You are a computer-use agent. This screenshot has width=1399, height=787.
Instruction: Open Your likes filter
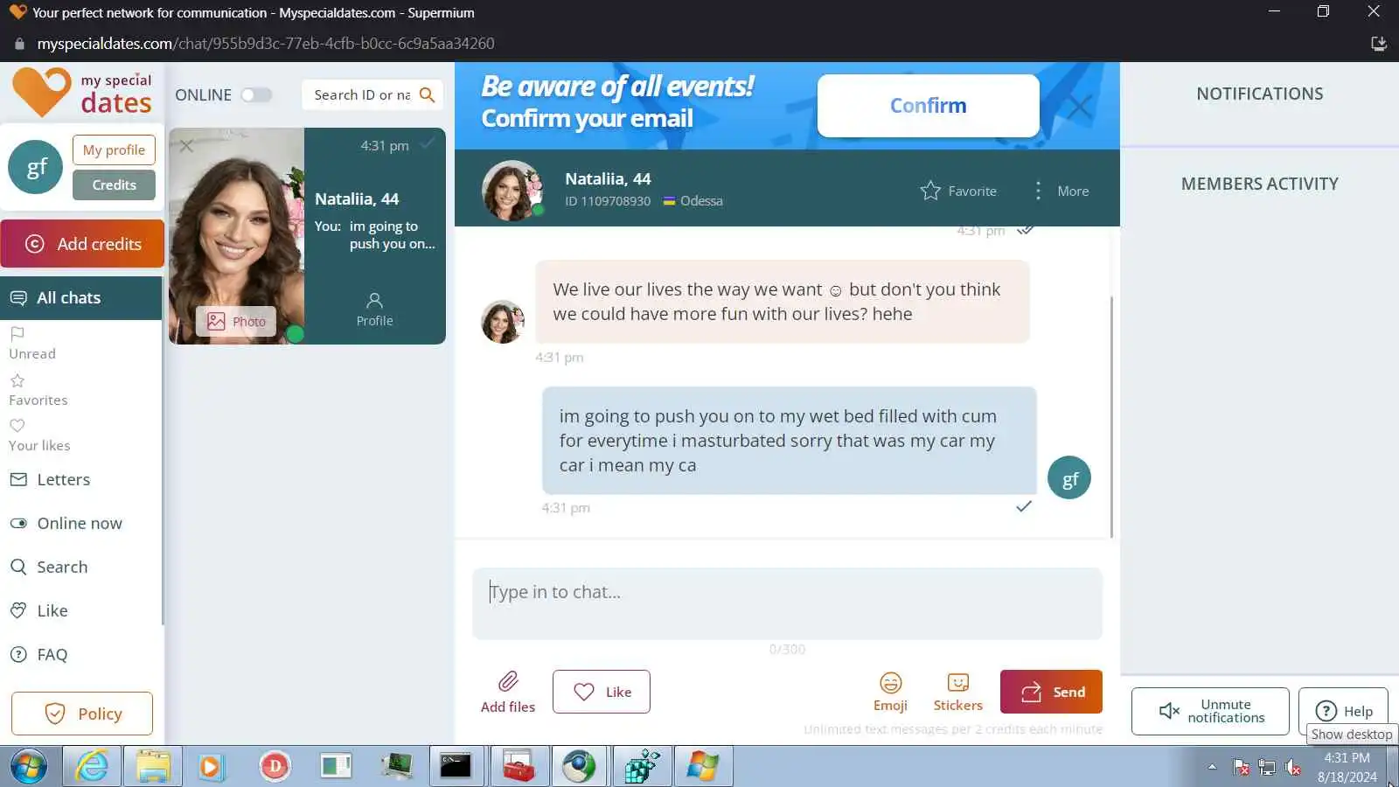[39, 435]
